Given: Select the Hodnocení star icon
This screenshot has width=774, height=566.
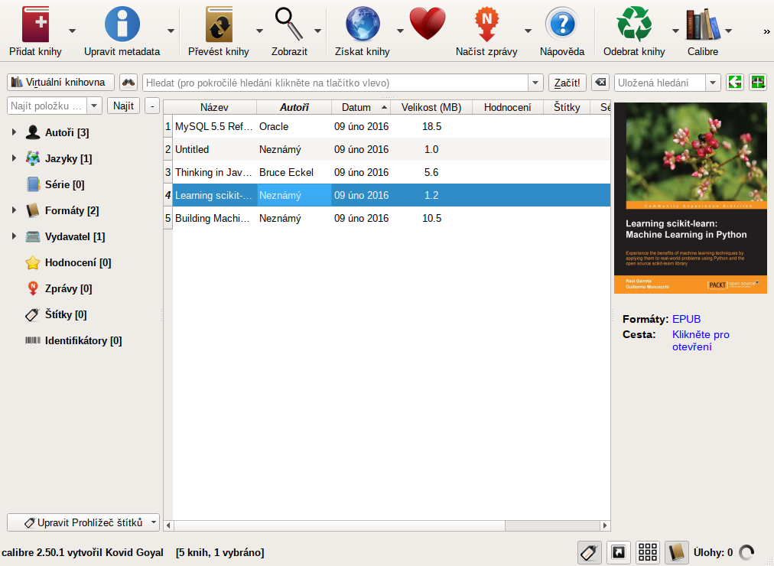Looking at the screenshot, I should [x=33, y=262].
